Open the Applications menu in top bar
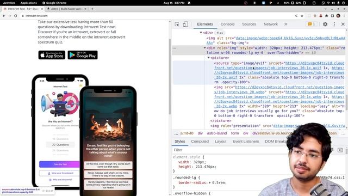 coord(29,3)
